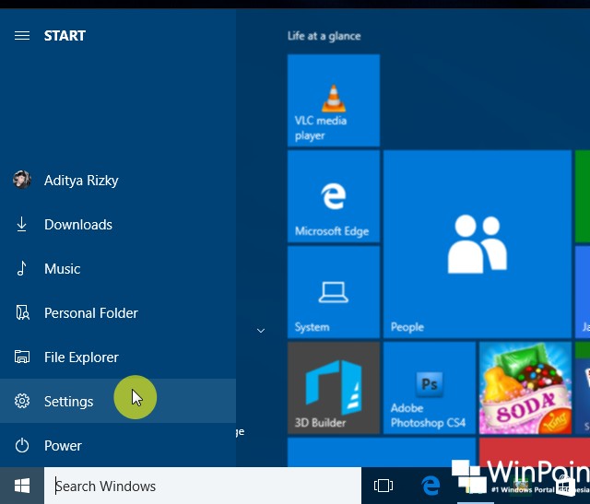Viewport: 590px width, 504px height.
Task: Open the Adobe Photoshop CS4 tile
Action: coord(430,388)
